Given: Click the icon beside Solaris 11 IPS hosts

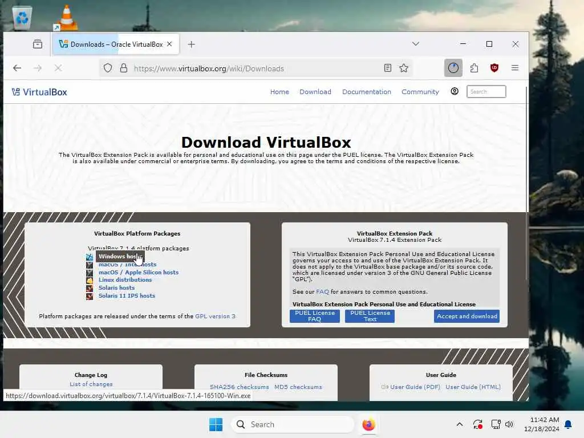Looking at the screenshot, I should 90,297.
